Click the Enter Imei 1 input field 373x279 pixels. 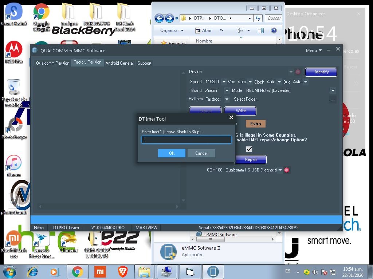tap(186, 140)
